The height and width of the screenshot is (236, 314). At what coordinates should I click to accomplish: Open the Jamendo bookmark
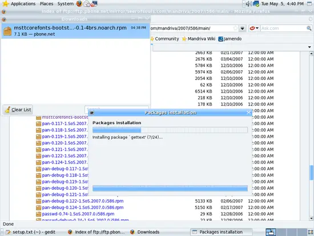230,39
